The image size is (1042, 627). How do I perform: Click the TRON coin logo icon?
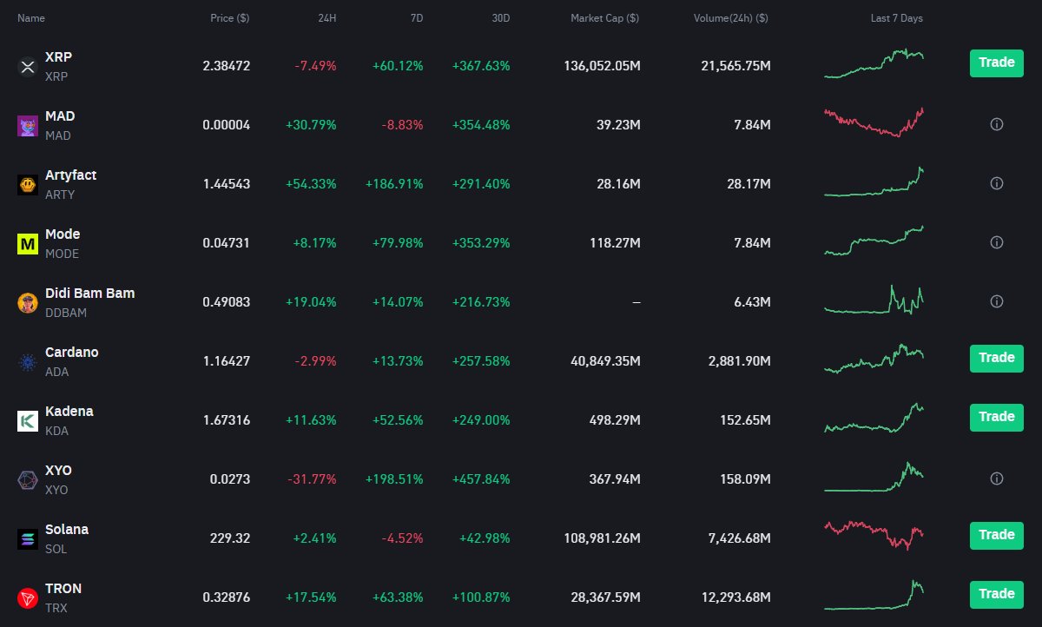tap(28, 598)
